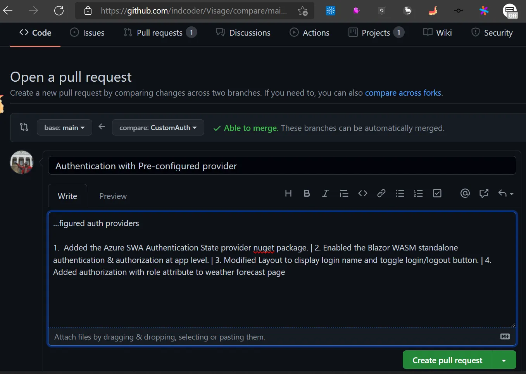Open the compare: CustomAuth branch dropdown
The width and height of the screenshot is (526, 374).
158,128
